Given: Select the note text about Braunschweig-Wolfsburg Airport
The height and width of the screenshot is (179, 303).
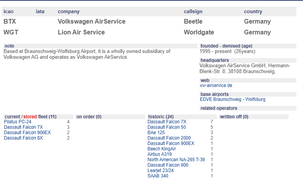Looking at the screenshot, I should click(x=87, y=54).
